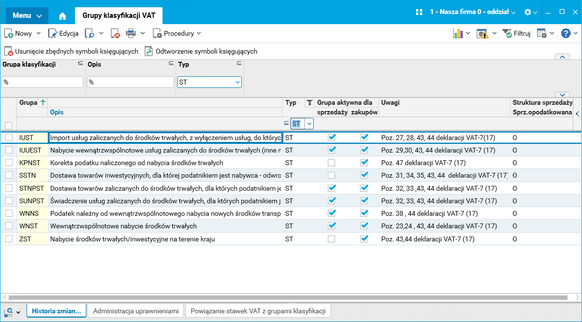The width and height of the screenshot is (582, 322).
Task: Click Powiązanie stawek VAT z grupami klasyfikacji
Action: [258, 311]
